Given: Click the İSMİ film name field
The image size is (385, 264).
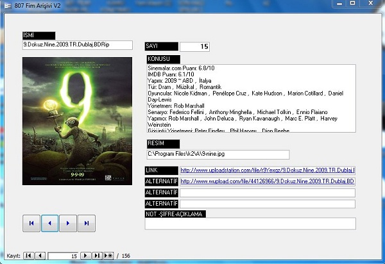Looking at the screenshot, I should pos(78,45).
